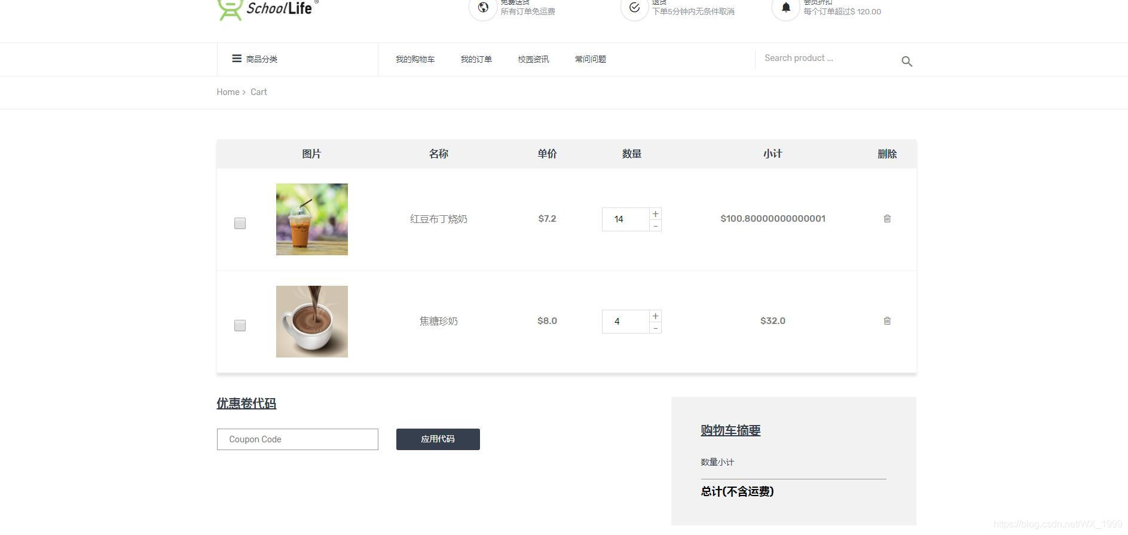The width and height of the screenshot is (1128, 535).
Task: Click subtotal $100.80000000000001
Action: pyautogui.click(x=772, y=219)
